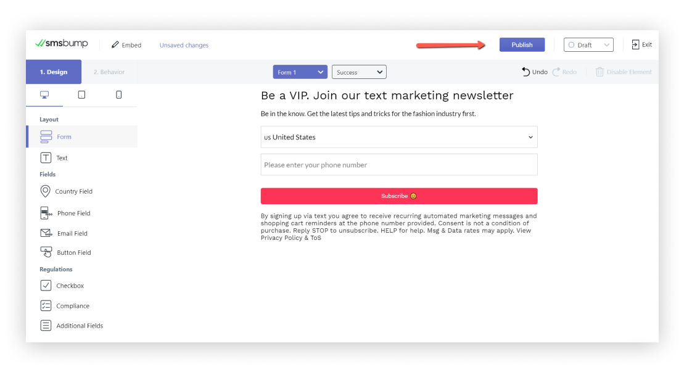This screenshot has height=372, width=684.
Task: Select the Button Field icon
Action: point(46,252)
